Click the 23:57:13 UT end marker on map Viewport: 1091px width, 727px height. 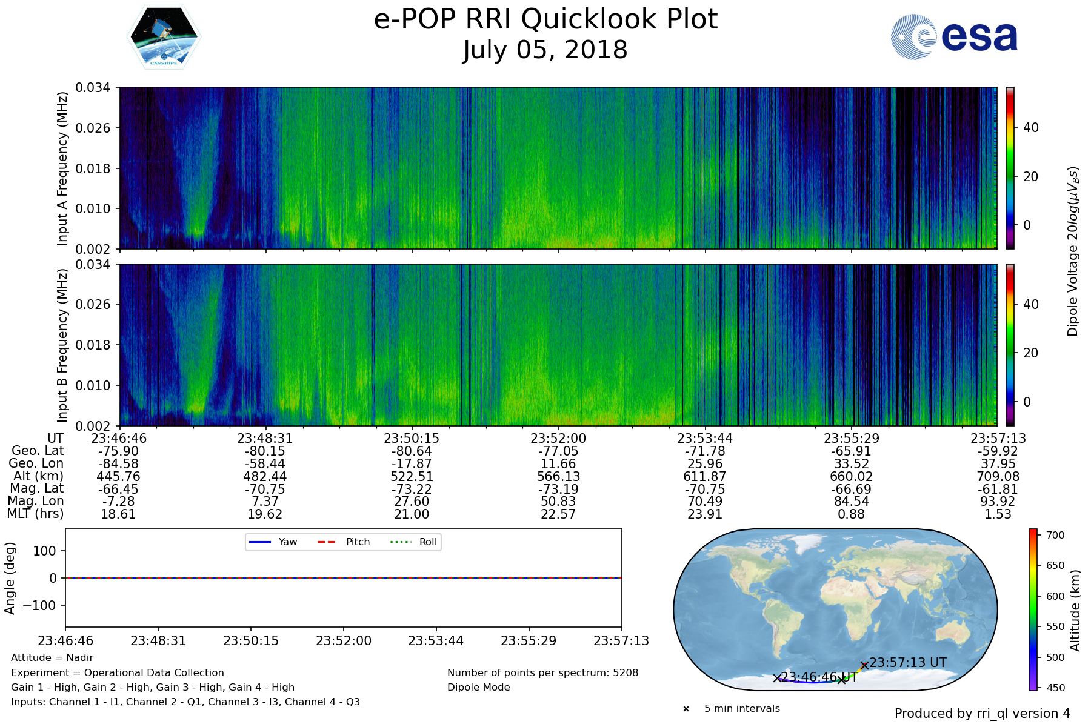864,665
